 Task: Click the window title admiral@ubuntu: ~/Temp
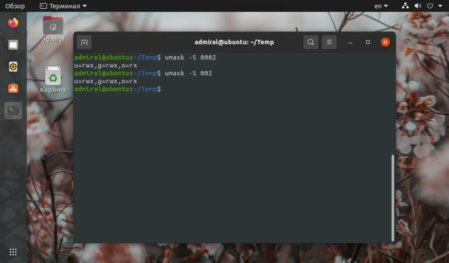pos(234,42)
